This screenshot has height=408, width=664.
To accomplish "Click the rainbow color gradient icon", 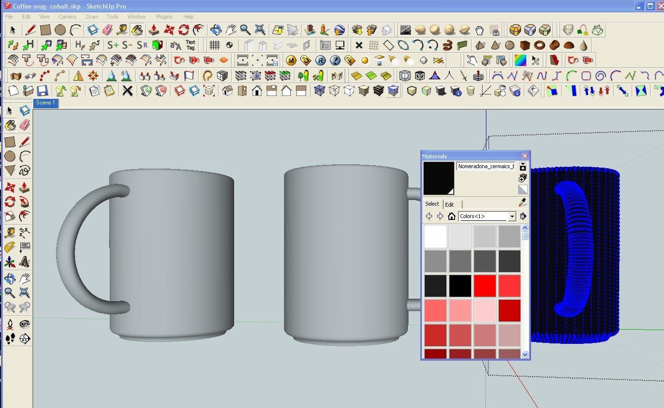I will [x=521, y=60].
